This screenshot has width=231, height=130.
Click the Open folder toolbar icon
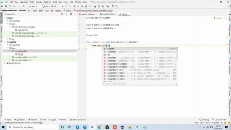[x=2, y=6]
